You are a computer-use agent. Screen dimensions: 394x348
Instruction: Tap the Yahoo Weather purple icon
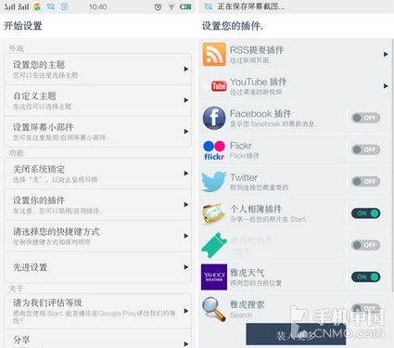tap(214, 277)
